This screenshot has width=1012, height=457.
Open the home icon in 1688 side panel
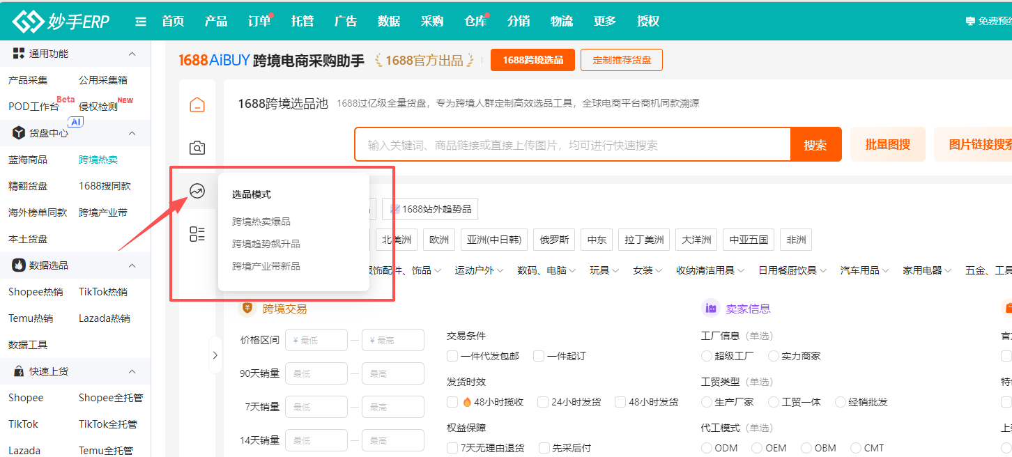click(197, 105)
